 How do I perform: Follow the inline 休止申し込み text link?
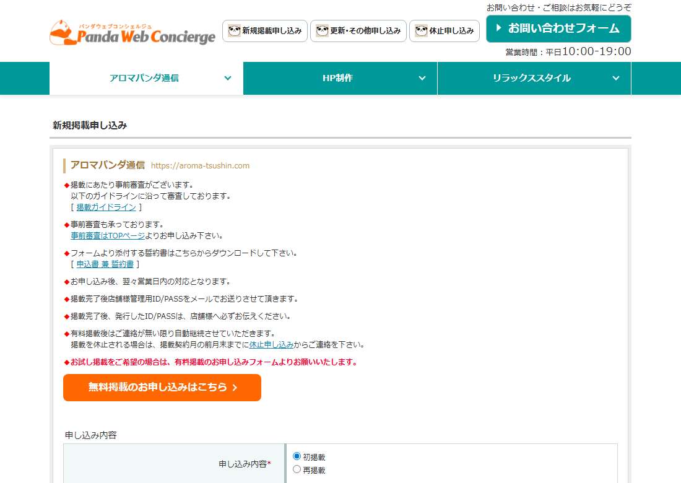point(271,344)
